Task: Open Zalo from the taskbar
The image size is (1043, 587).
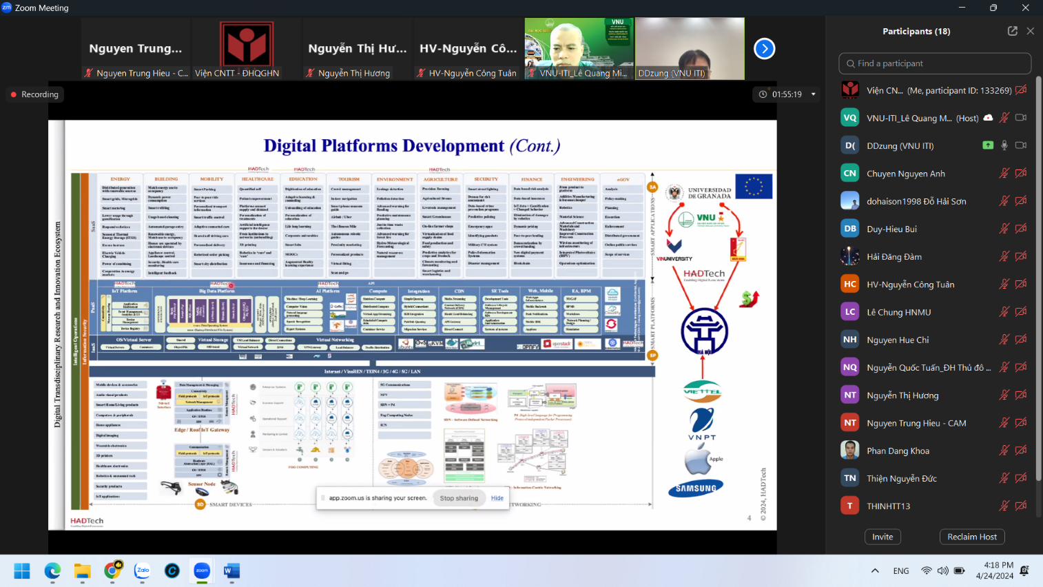Action: click(x=143, y=570)
